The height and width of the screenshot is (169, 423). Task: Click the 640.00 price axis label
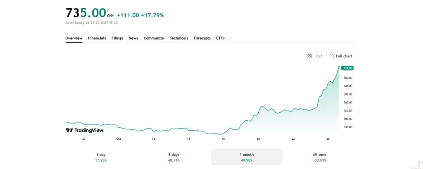(x=347, y=86)
